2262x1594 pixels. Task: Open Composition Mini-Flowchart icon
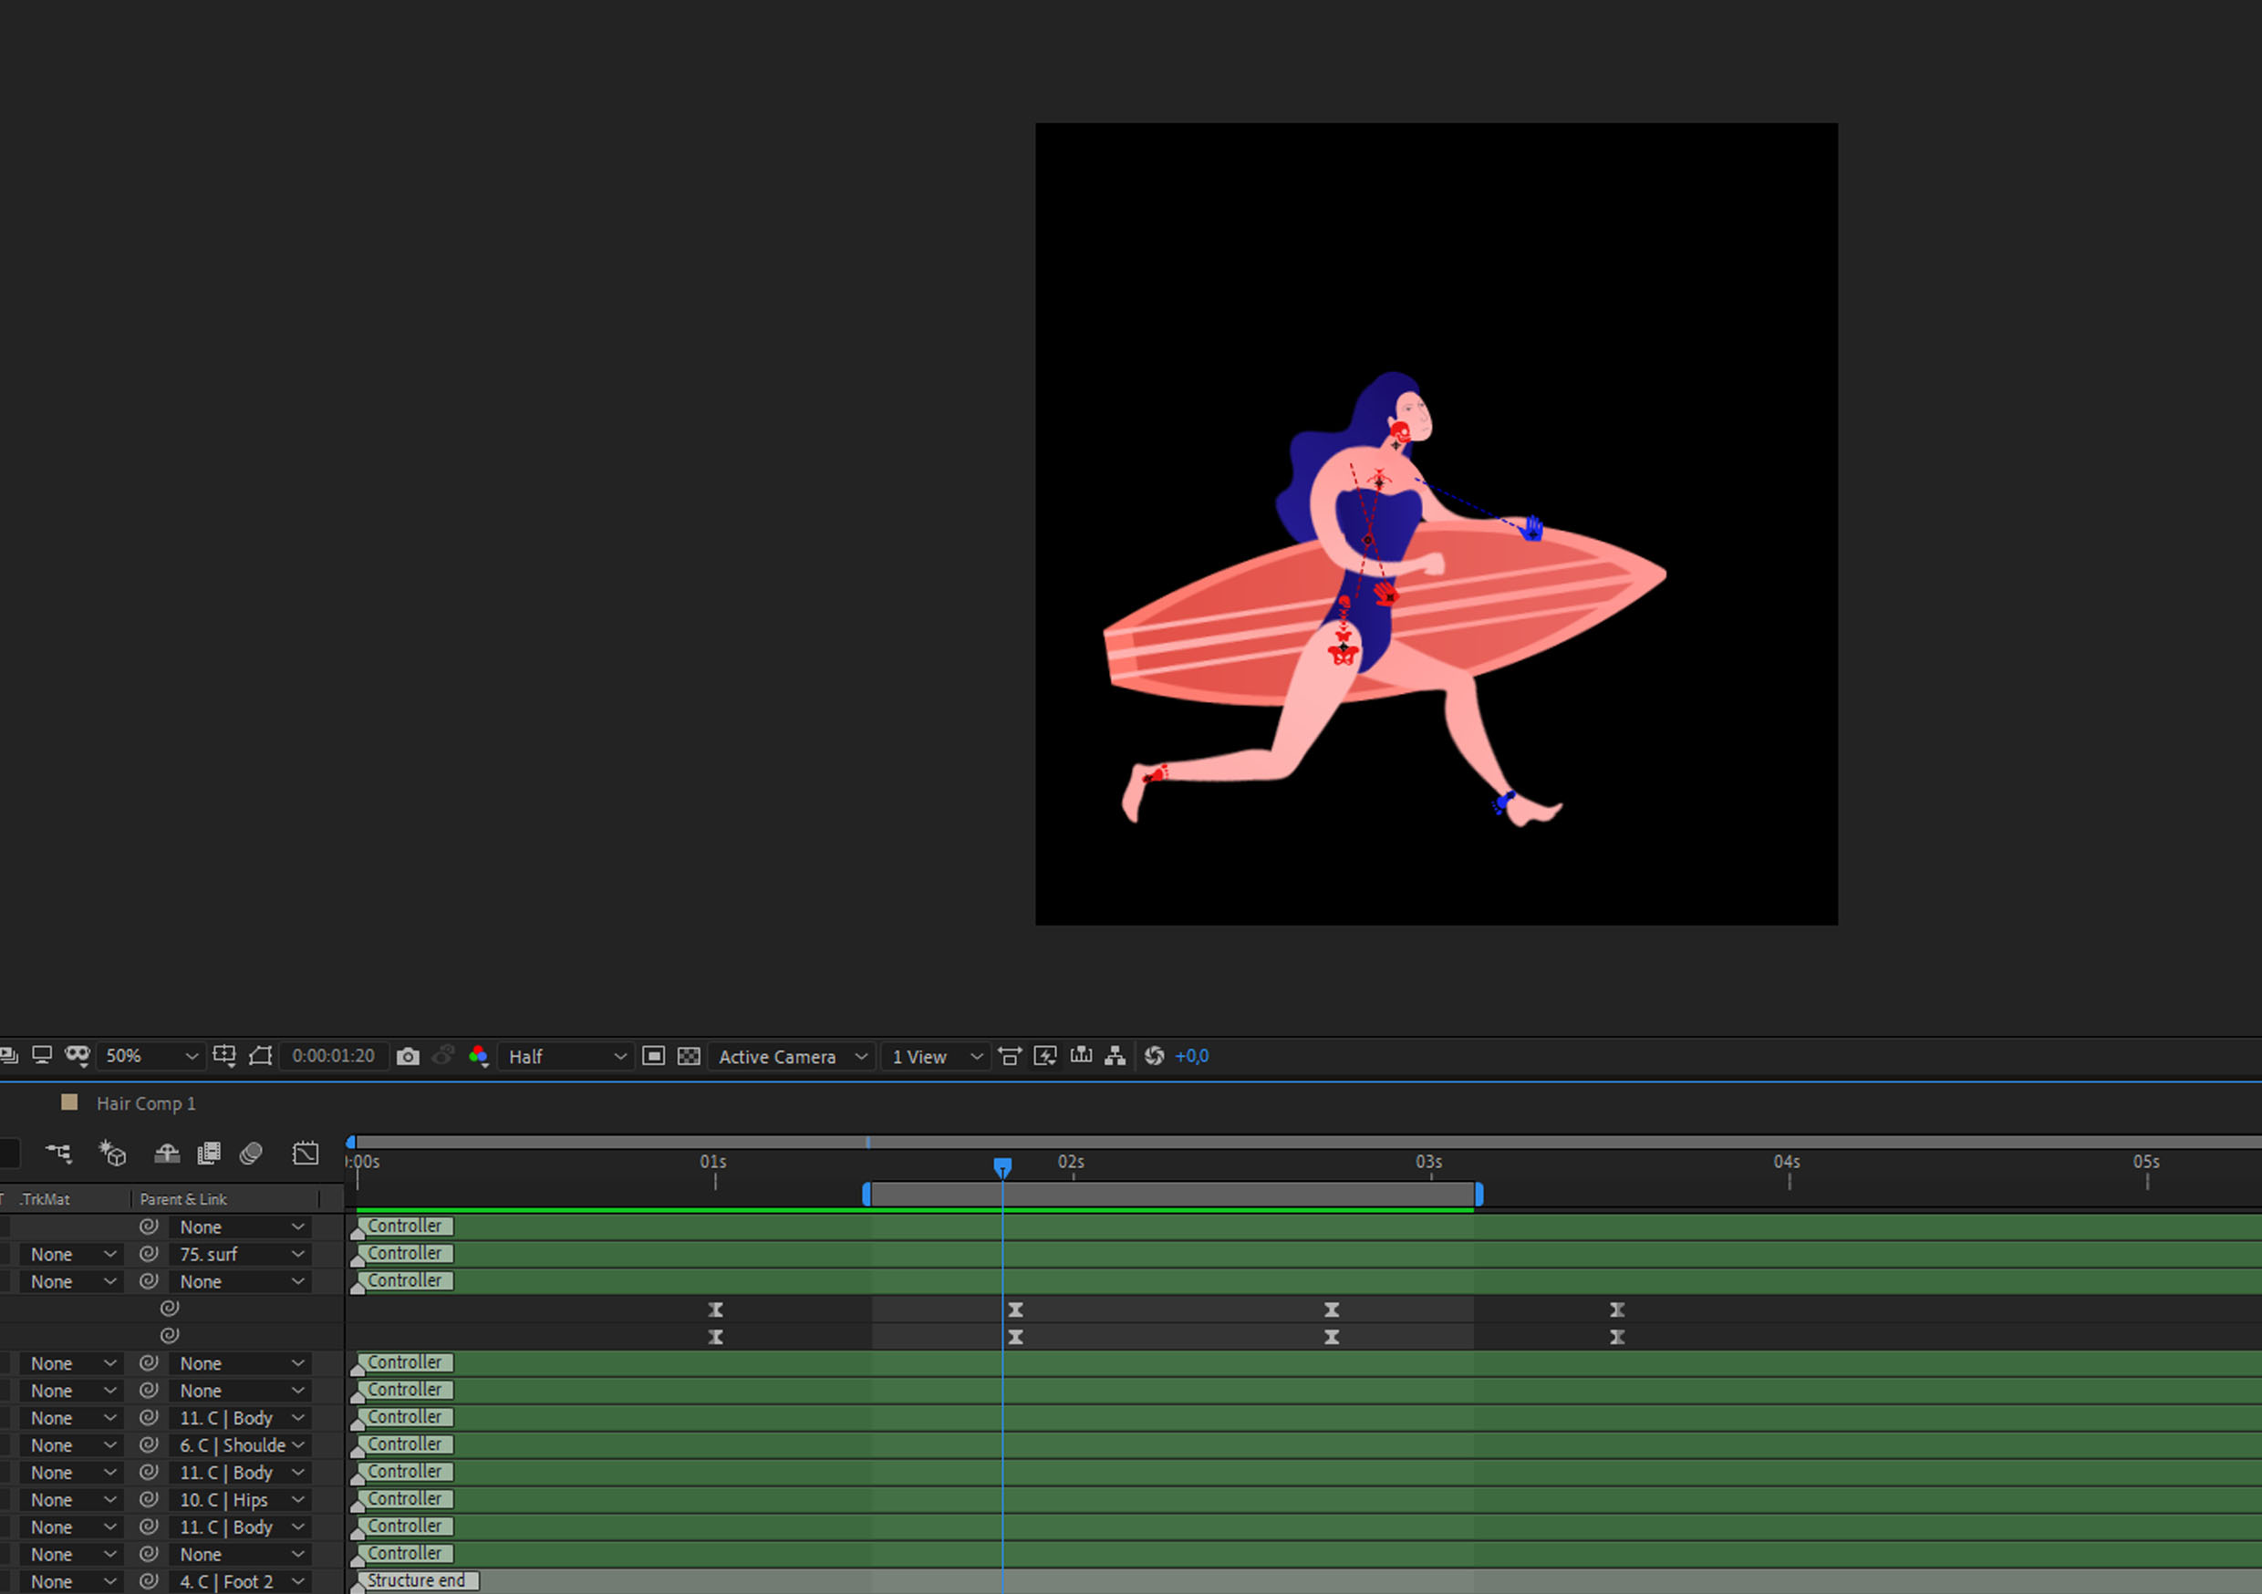pos(58,1153)
